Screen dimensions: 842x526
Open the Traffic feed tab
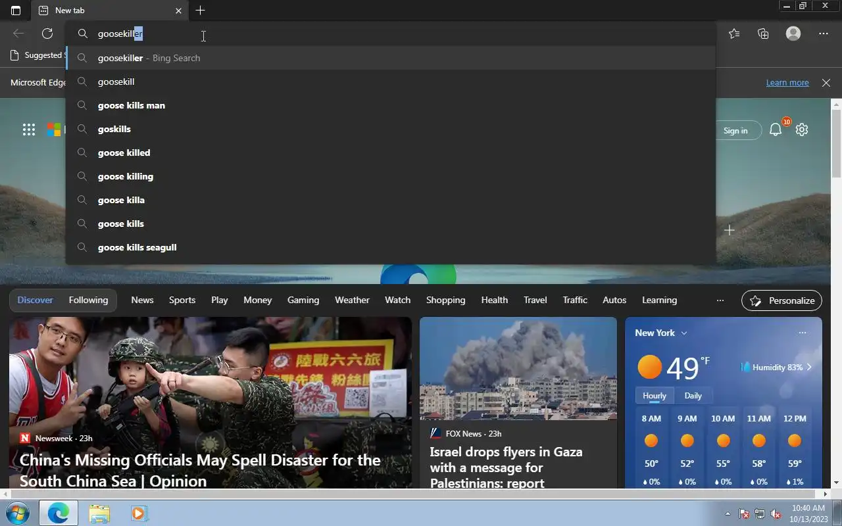coord(575,300)
